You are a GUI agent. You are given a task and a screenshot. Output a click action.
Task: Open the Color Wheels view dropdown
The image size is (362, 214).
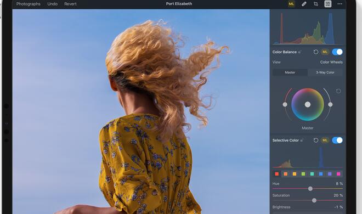pyautogui.click(x=331, y=62)
